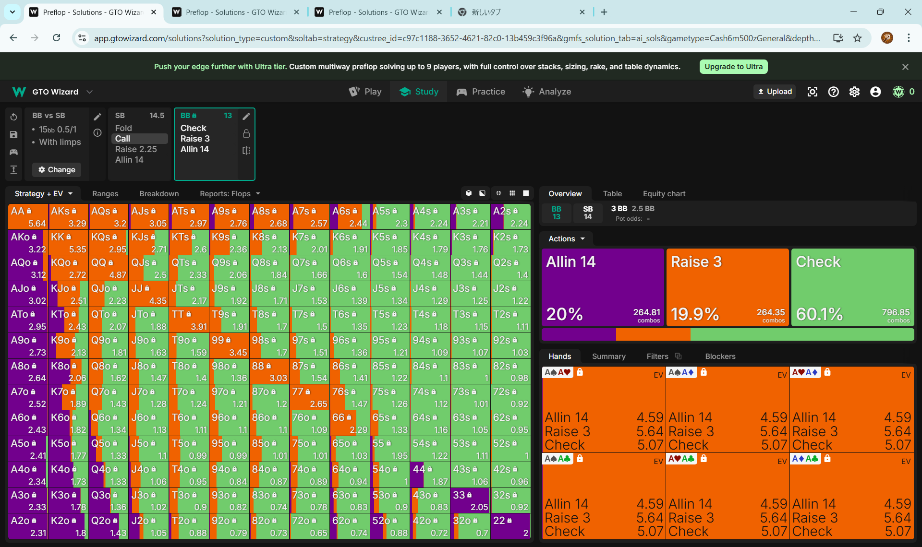
Task: Open the Strategy + EV dropdown
Action: pyautogui.click(x=43, y=193)
